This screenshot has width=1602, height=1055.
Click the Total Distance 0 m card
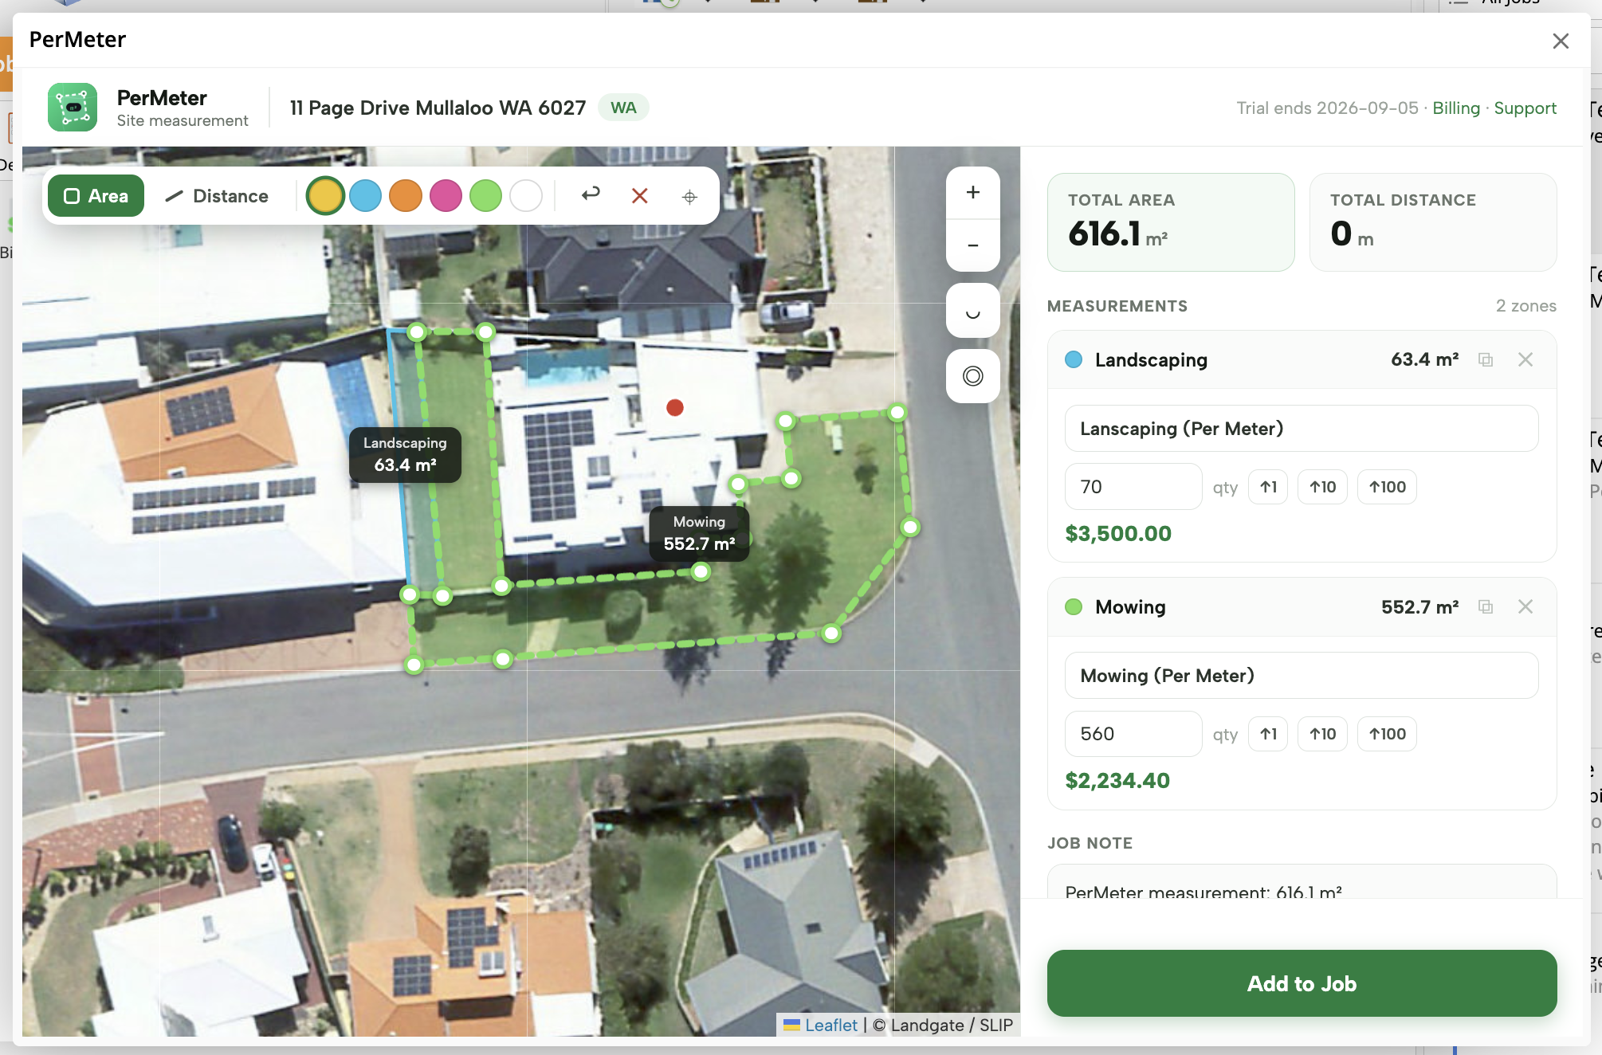click(x=1433, y=222)
